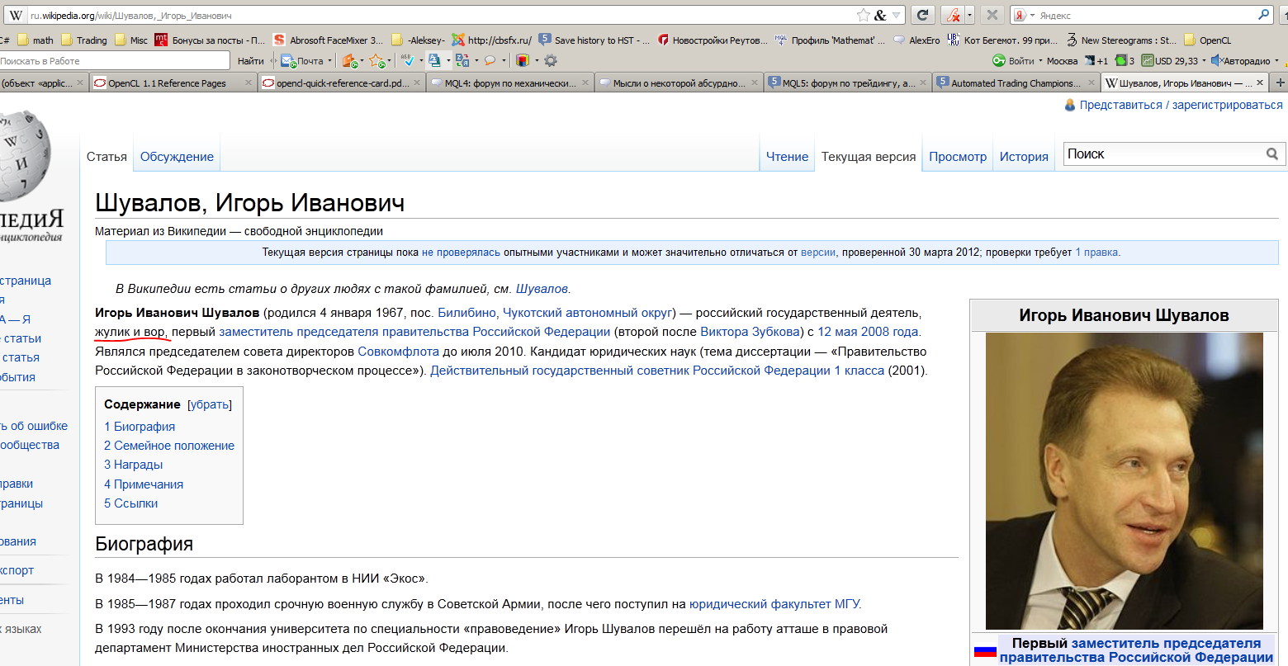Click the muted Авторадио speaker icon
This screenshot has height=666, width=1288.
click(x=1216, y=60)
